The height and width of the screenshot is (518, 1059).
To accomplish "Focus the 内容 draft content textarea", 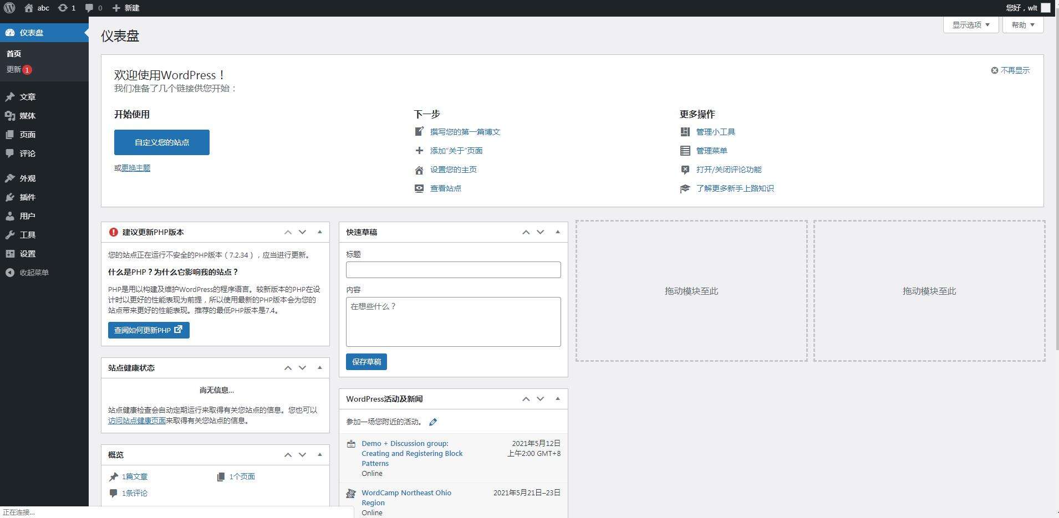I will 454,322.
